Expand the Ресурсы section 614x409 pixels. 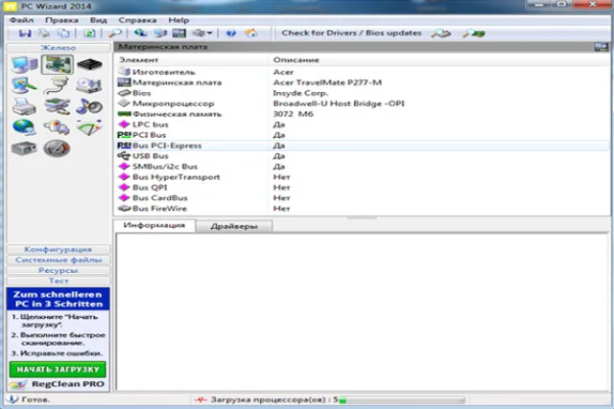click(59, 270)
